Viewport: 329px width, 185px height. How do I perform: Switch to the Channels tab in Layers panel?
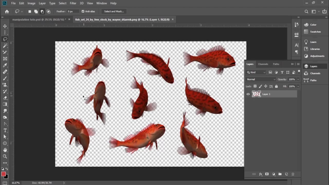263,64
